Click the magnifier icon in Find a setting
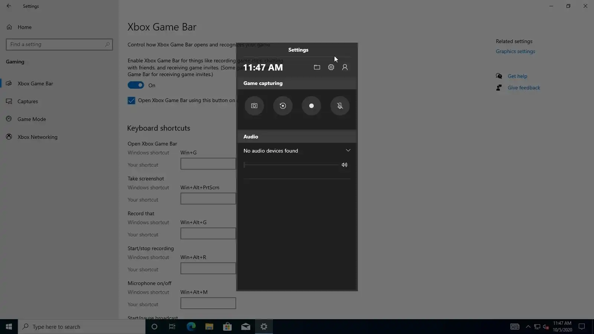 pos(107,45)
